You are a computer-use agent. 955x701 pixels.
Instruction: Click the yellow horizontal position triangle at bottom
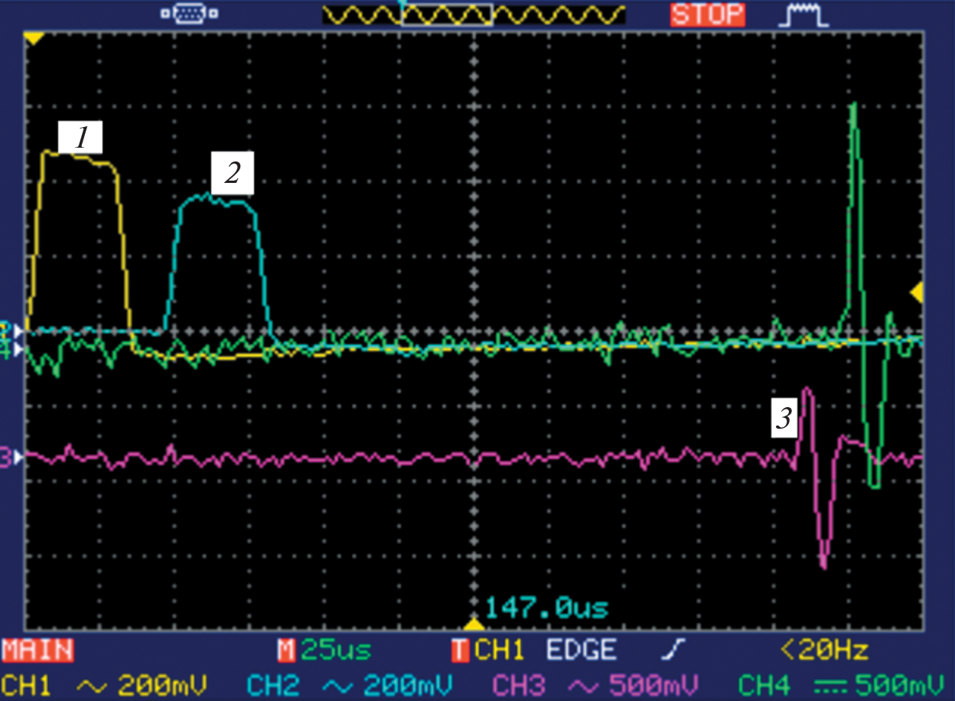click(x=474, y=624)
